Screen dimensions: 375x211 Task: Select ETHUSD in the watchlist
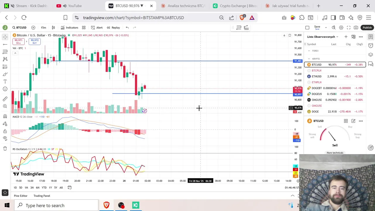tap(335, 76)
